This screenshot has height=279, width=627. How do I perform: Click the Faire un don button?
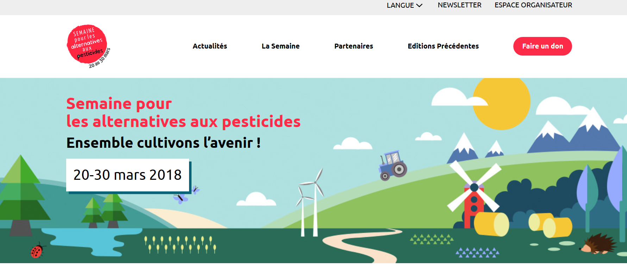pyautogui.click(x=543, y=46)
